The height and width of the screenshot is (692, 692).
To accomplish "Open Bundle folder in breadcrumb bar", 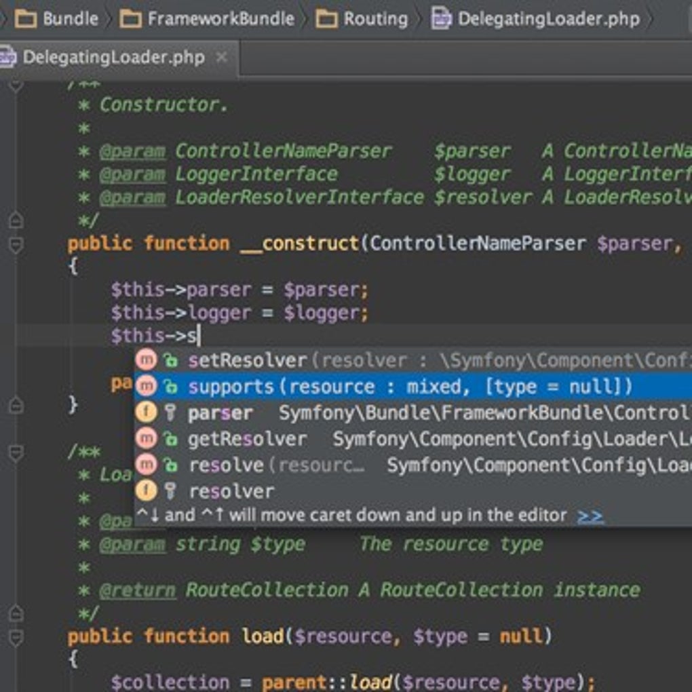I will click(56, 19).
